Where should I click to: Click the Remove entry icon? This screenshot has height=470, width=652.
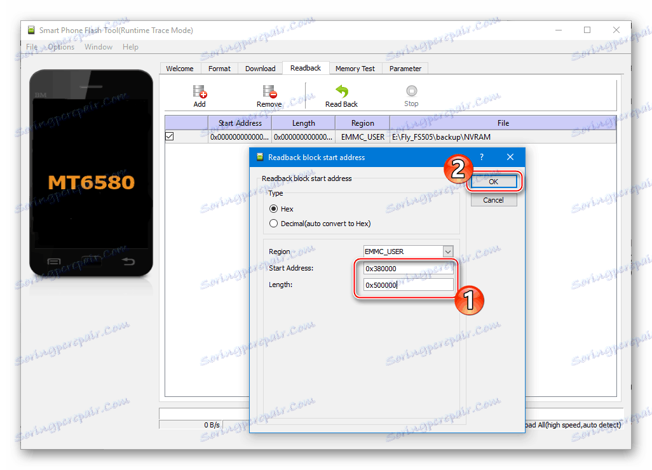click(269, 91)
